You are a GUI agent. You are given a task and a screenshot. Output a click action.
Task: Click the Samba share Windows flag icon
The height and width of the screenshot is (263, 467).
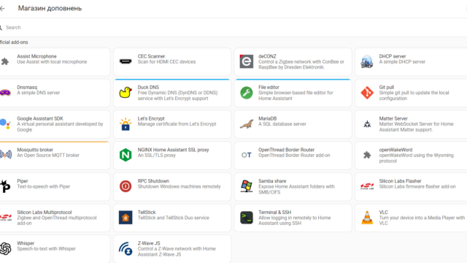point(247,186)
